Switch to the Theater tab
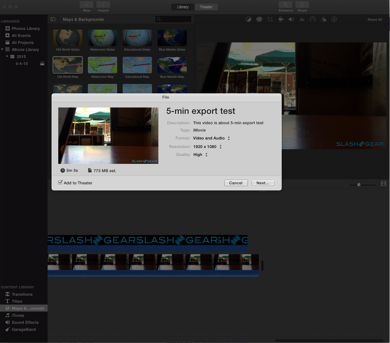Image resolution: width=390 pixels, height=343 pixels. point(206,7)
